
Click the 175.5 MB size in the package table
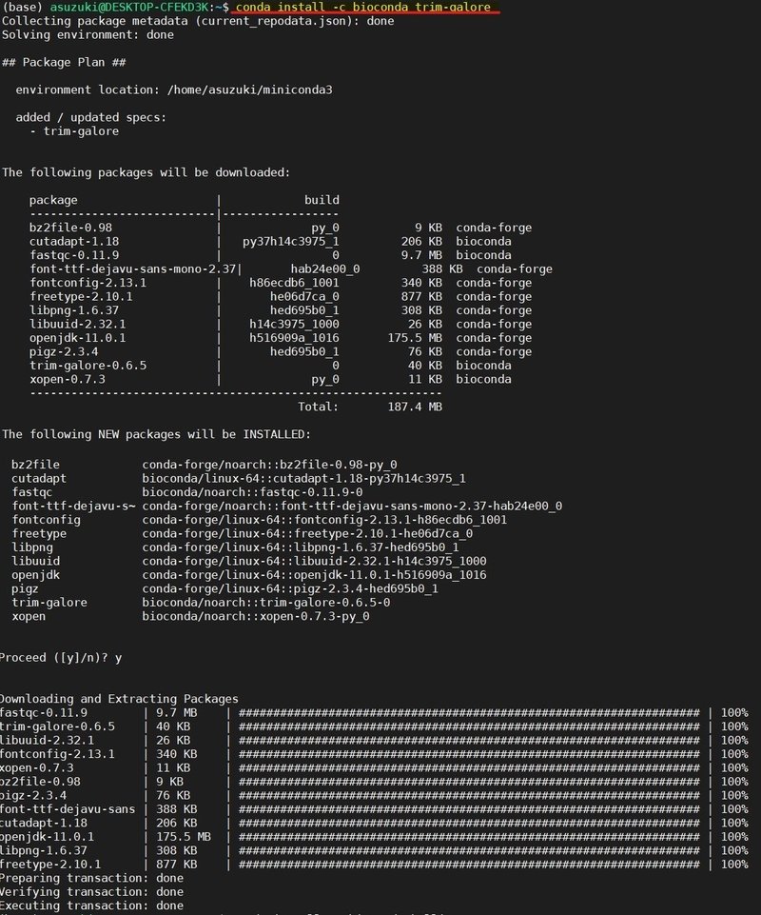(415, 338)
